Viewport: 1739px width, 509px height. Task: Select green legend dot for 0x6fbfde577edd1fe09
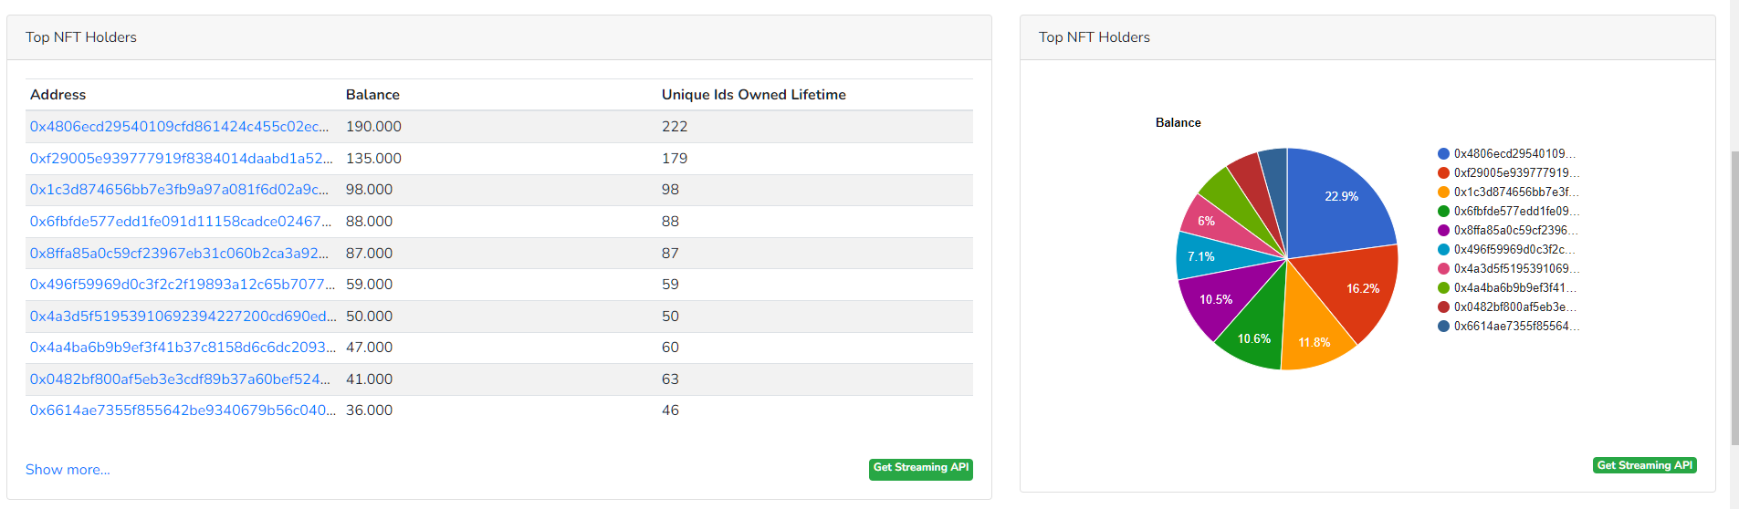point(1443,212)
